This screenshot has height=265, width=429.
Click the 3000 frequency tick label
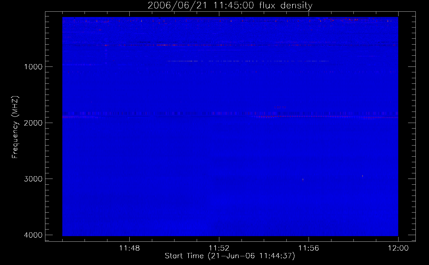[x=33, y=179]
